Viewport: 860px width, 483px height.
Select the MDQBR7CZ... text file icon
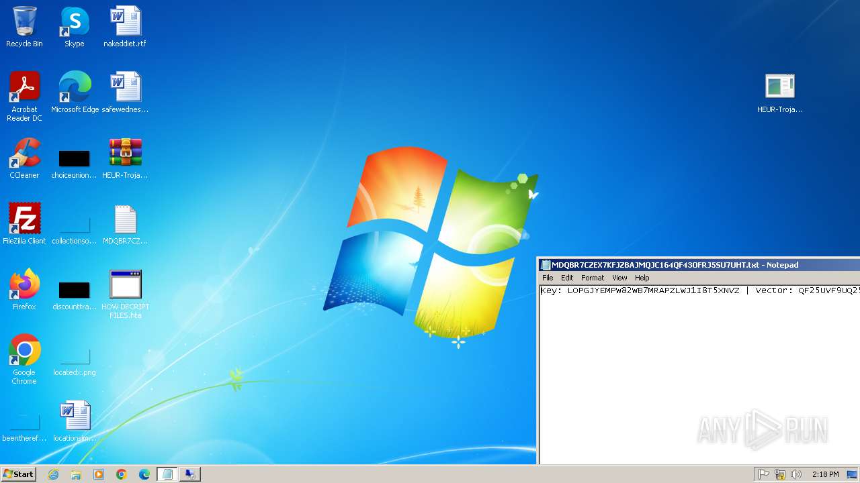(x=125, y=224)
